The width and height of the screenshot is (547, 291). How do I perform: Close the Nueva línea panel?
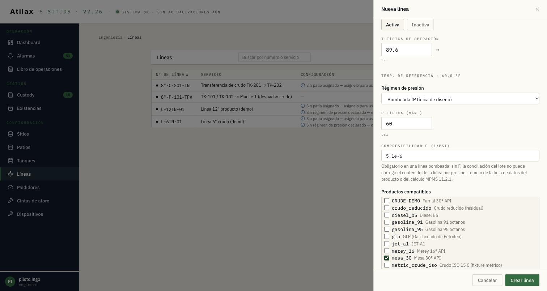(x=537, y=9)
